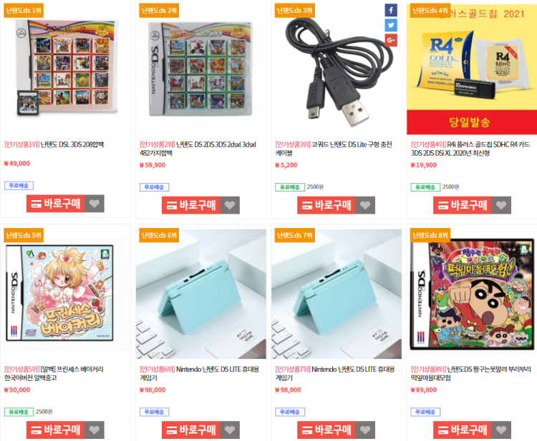The height and width of the screenshot is (441, 537).
Task: Favorite the R4 gold chip with heart
Action: coord(501,205)
